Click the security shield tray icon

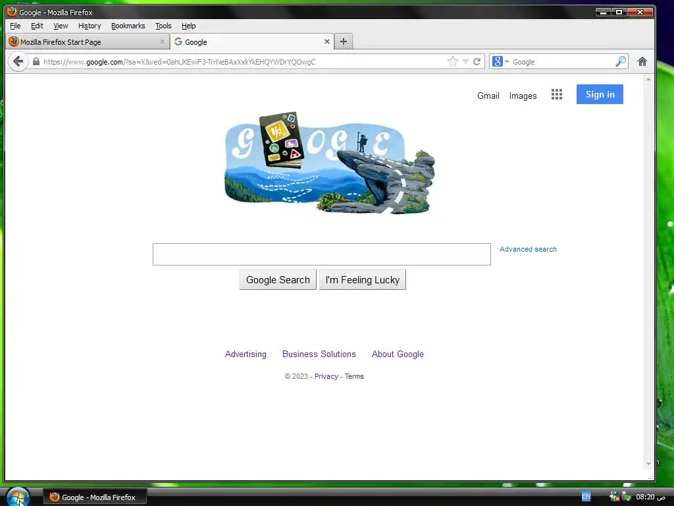627,497
